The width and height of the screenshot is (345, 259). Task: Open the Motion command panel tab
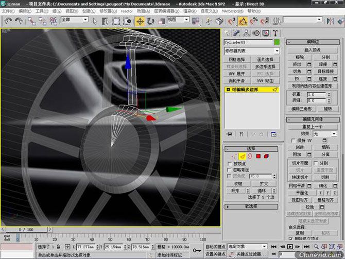pos(256,33)
